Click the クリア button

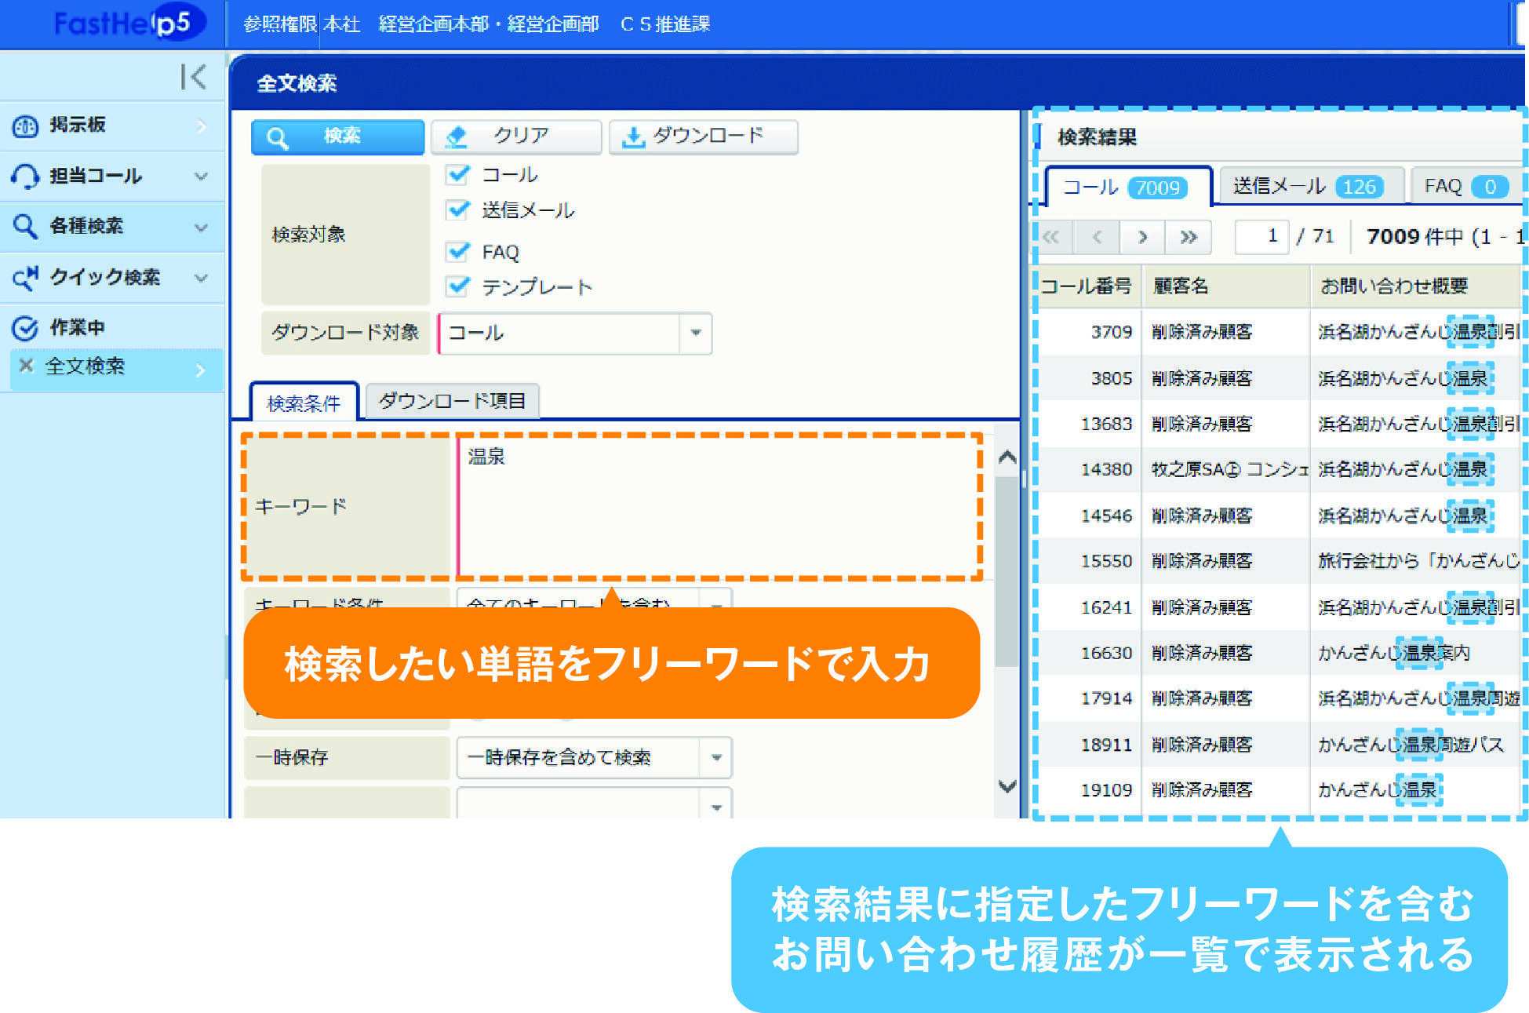tap(516, 137)
